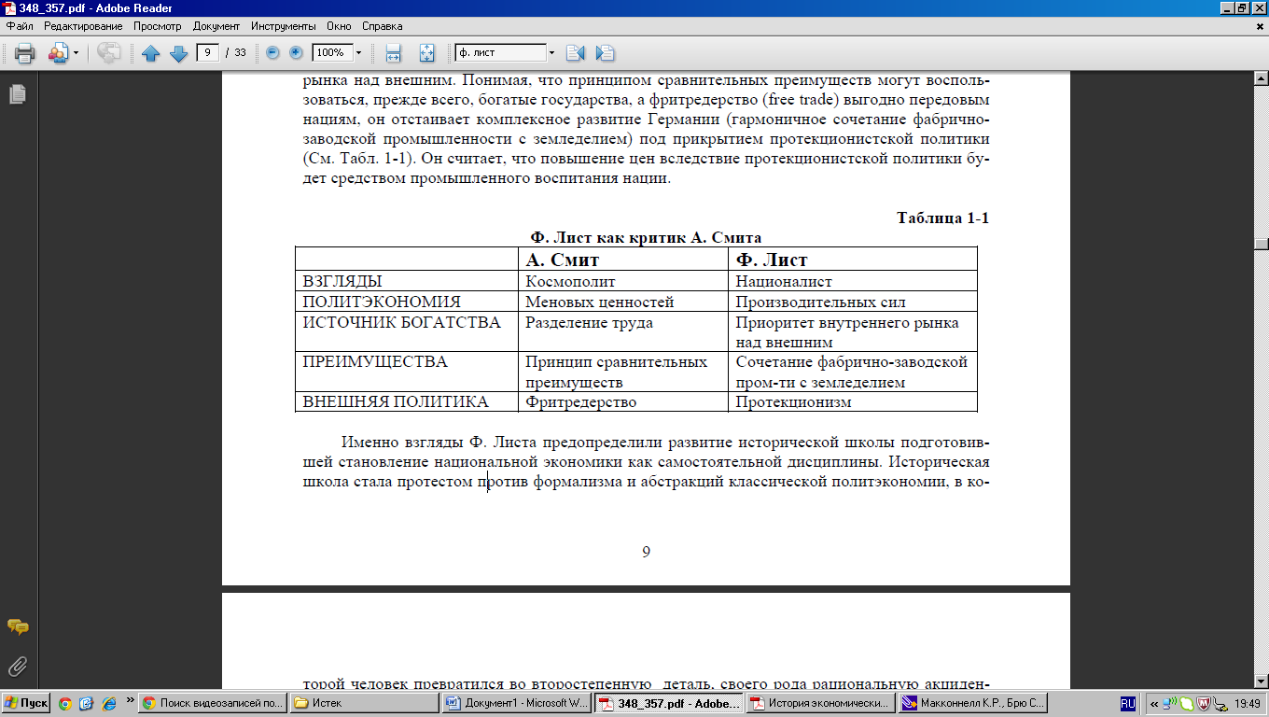Zoom in with the plus button

click(296, 52)
